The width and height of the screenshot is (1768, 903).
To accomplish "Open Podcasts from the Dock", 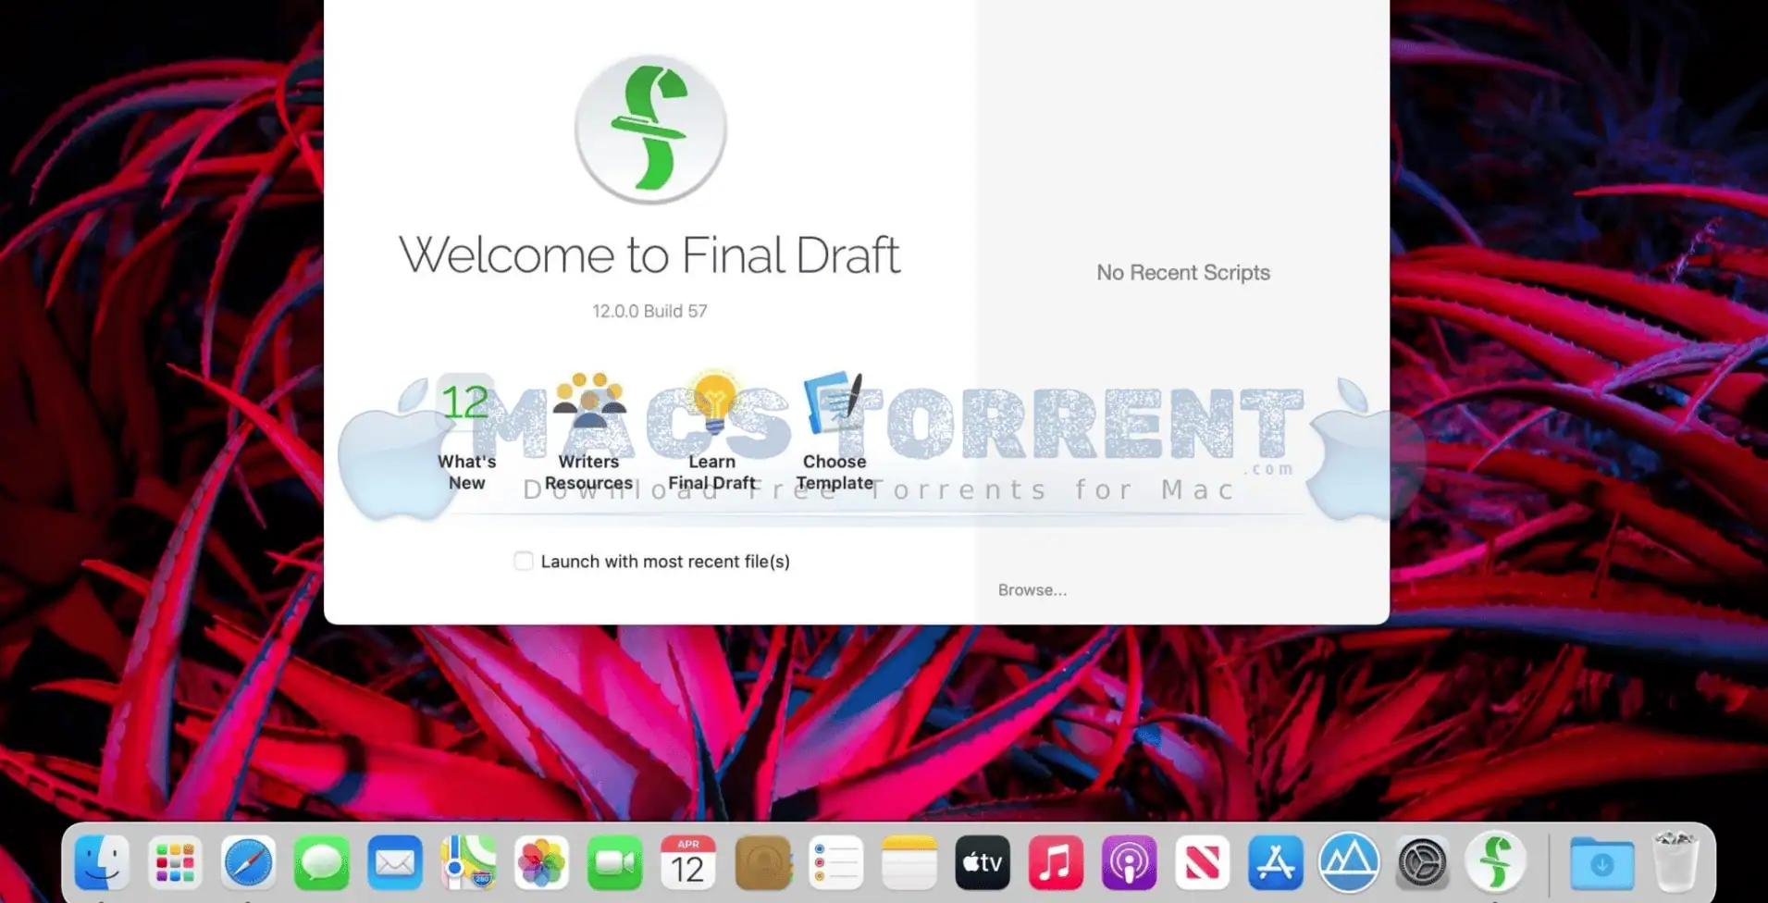I will 1129,862.
